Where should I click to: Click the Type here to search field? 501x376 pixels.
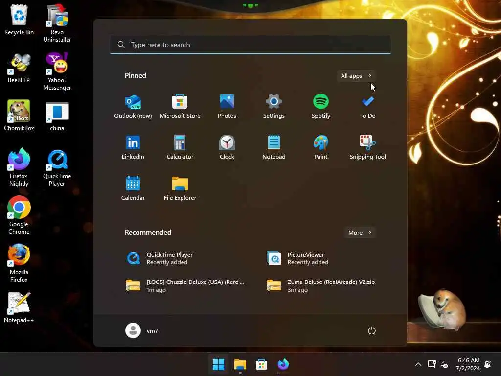(250, 45)
